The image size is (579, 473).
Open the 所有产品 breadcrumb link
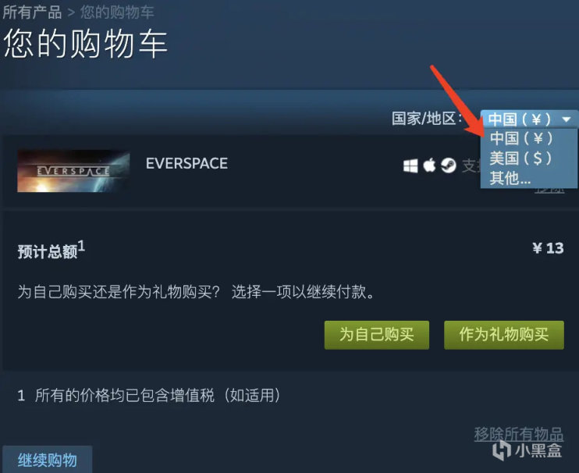click(x=32, y=12)
